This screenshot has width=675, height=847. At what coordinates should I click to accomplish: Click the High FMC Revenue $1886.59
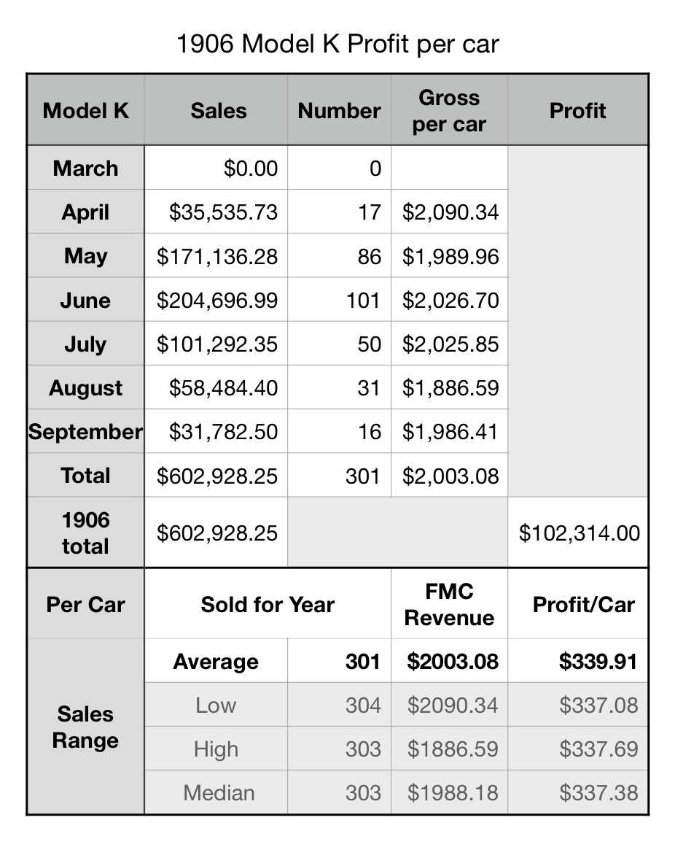(x=453, y=749)
